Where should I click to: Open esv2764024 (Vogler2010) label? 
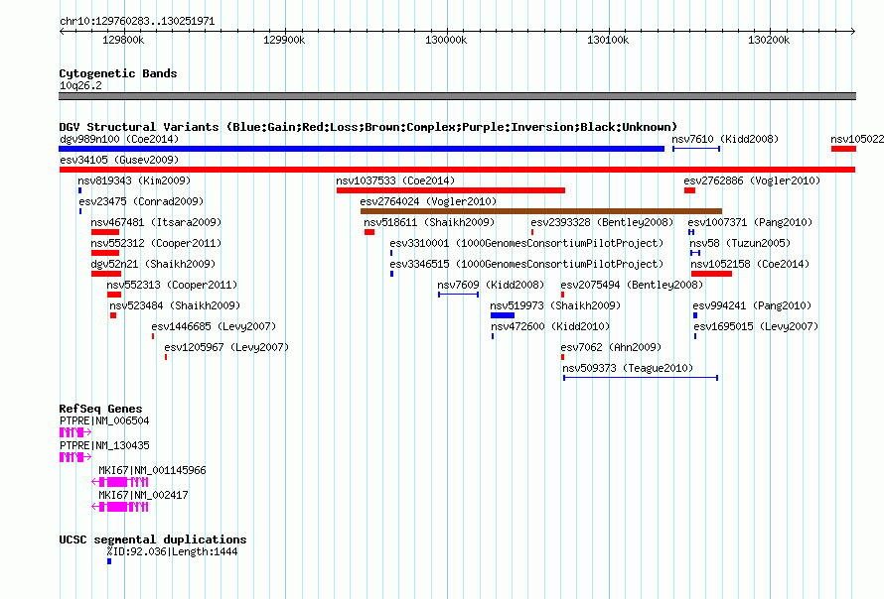pyautogui.click(x=428, y=201)
